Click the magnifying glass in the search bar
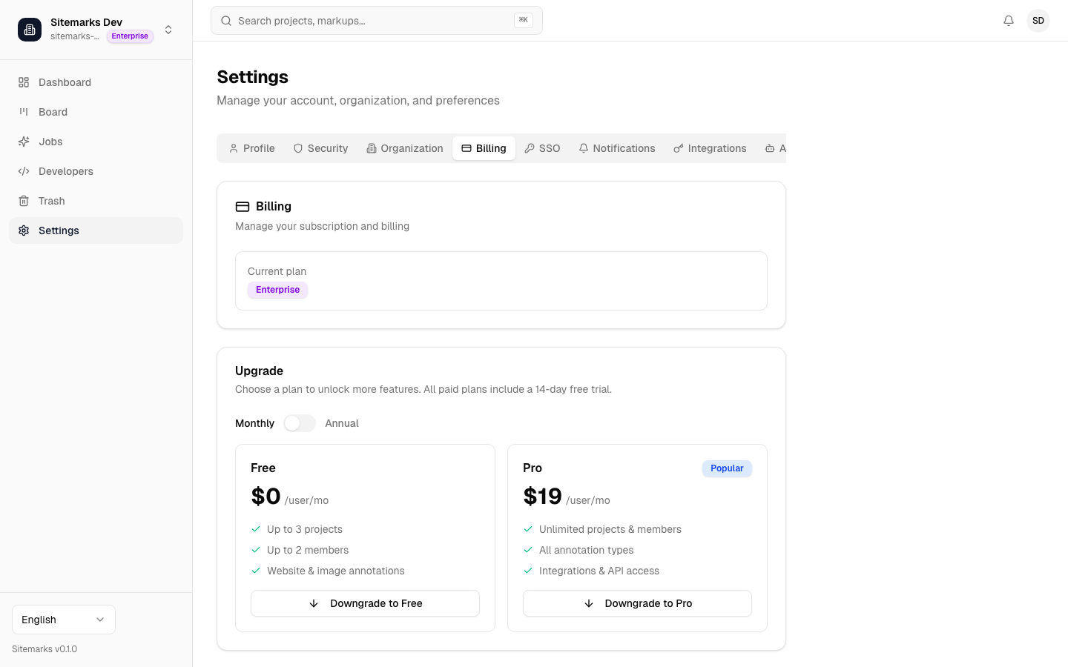1068x667 pixels. pyautogui.click(x=226, y=21)
